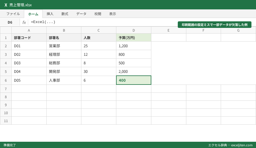This screenshot has width=256, height=148.
Task: Switch to the 表示 tab
Action: point(113,14)
